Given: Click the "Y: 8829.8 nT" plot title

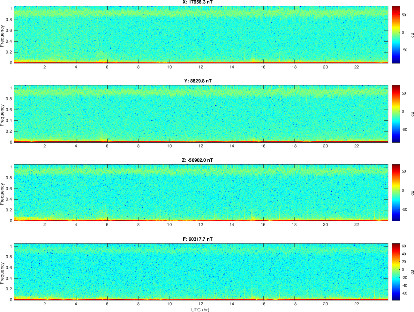Looking at the screenshot, I should 198,81.
